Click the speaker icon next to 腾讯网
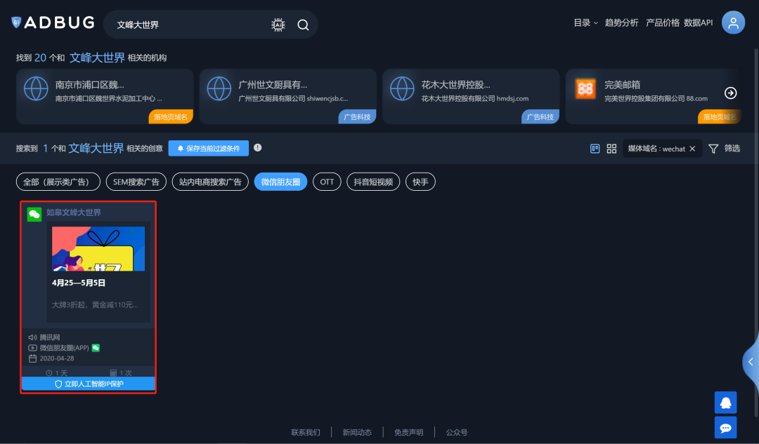The image size is (759, 444). coord(32,337)
